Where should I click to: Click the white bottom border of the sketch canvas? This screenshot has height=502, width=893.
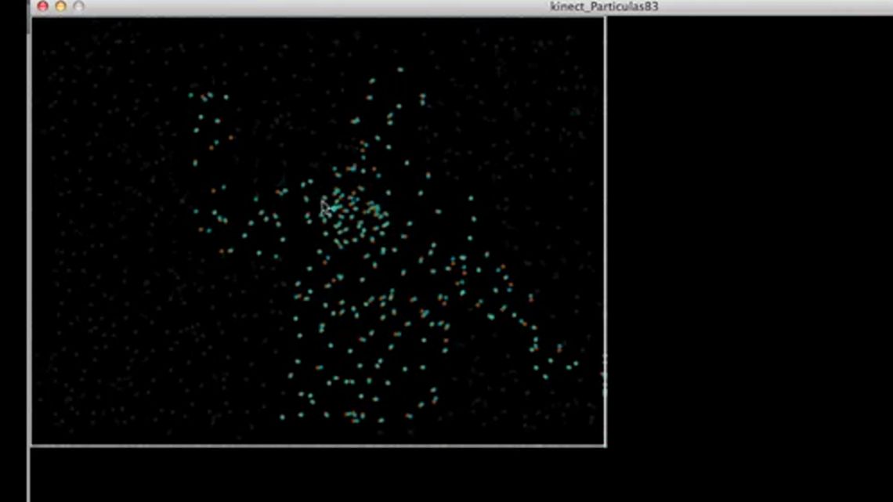coord(318,446)
